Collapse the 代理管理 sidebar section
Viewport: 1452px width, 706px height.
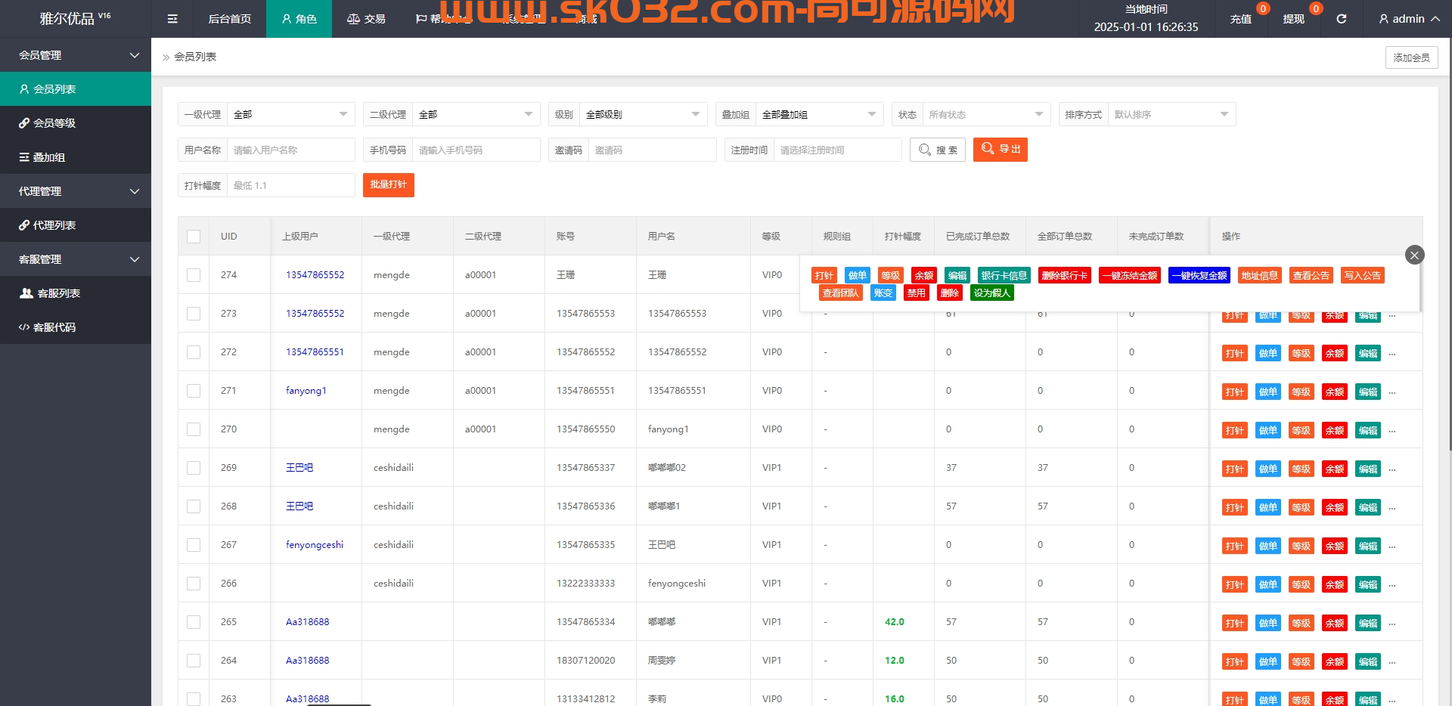click(x=76, y=191)
